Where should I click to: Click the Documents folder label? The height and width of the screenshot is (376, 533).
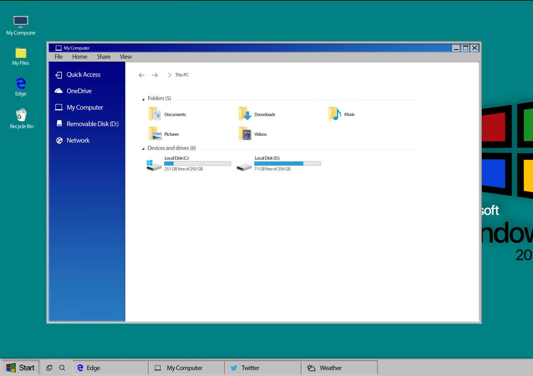point(175,114)
